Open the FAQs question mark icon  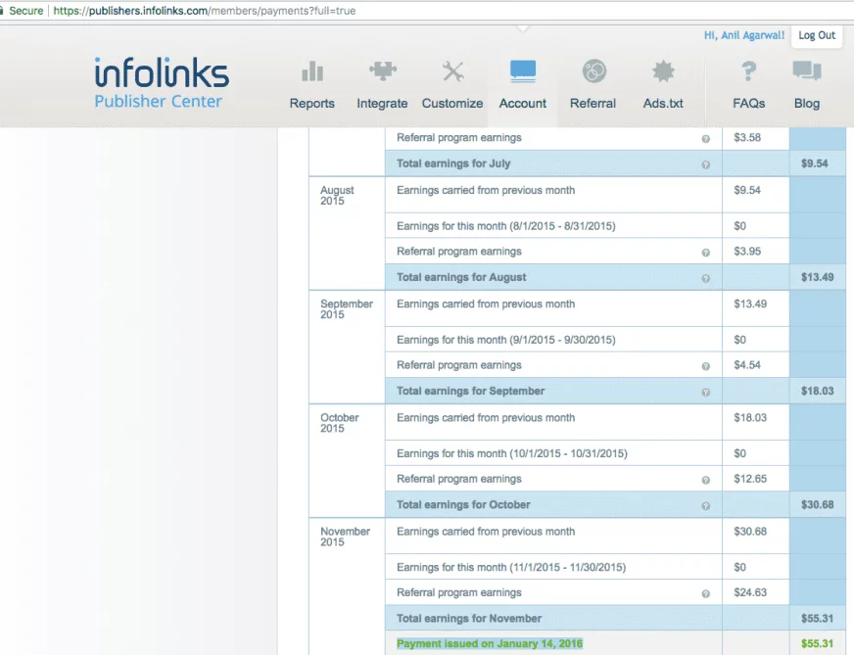point(749,71)
